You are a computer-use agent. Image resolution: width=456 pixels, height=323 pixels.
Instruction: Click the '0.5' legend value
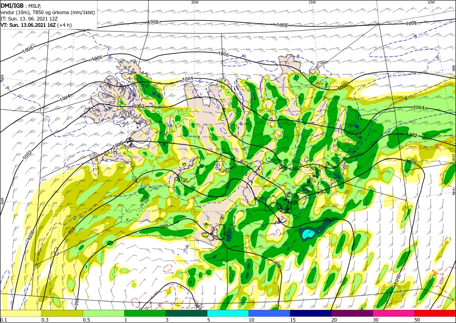pyautogui.click(x=86, y=320)
